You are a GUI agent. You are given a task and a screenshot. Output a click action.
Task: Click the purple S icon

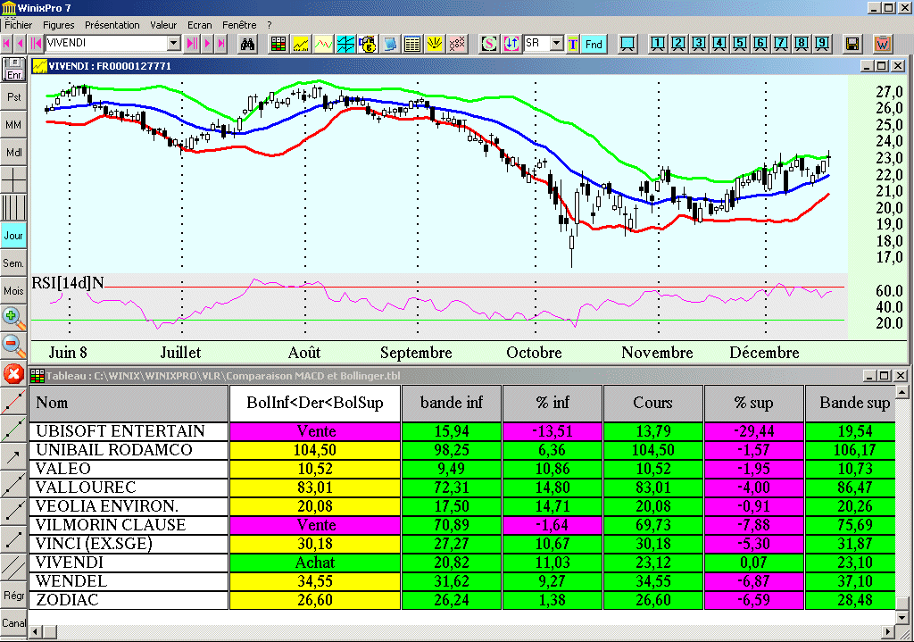coord(488,44)
